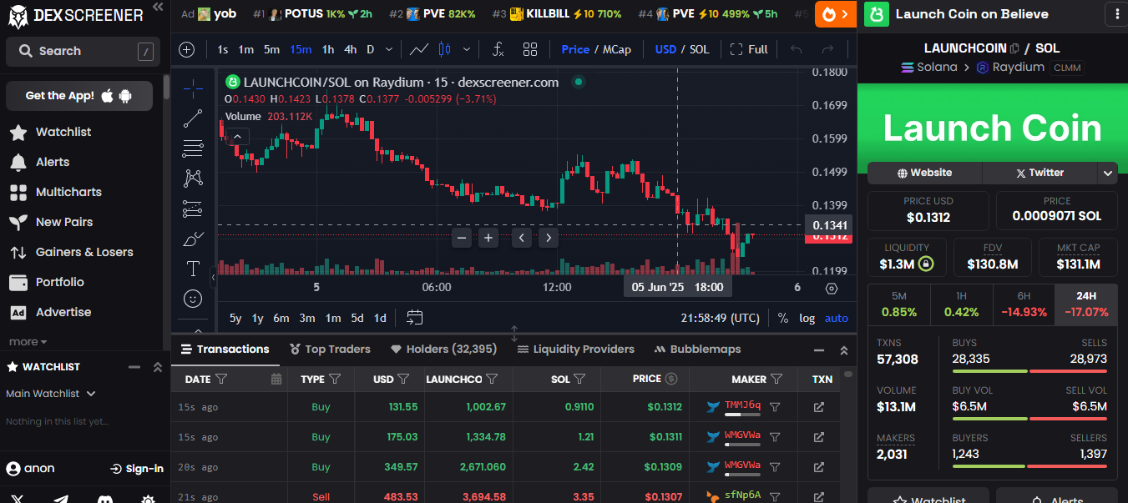
Task: Open the Fibonacci retracement tool
Action: [x=193, y=148]
